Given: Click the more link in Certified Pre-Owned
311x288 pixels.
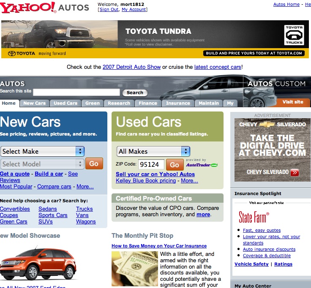Looking at the screenshot, I should click(x=203, y=215).
